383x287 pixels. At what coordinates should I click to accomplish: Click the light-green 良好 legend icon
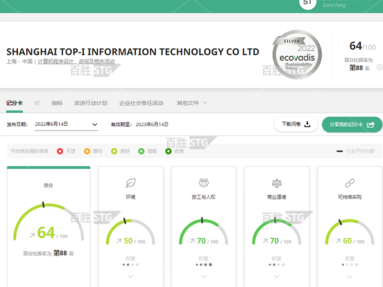114,151
